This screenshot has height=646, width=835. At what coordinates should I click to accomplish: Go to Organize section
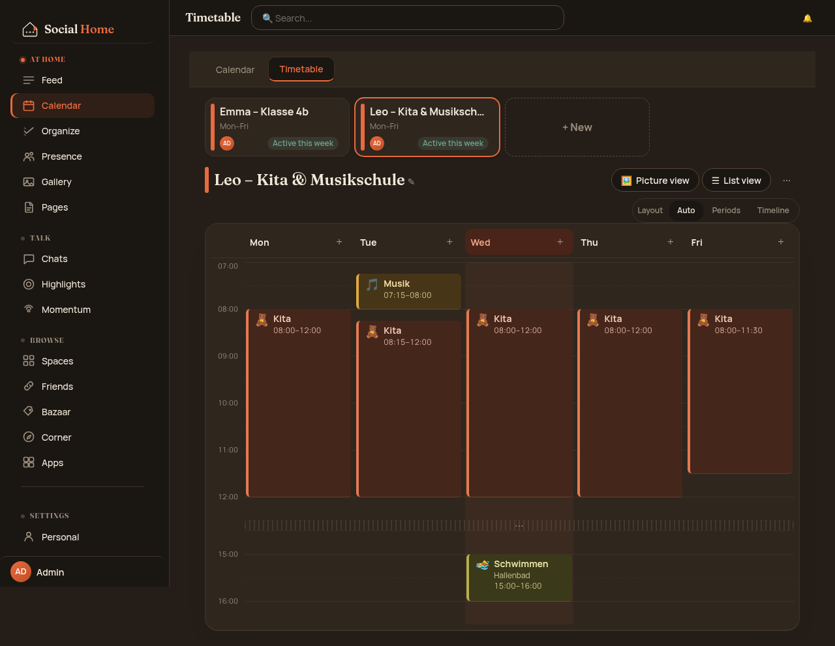83,131
